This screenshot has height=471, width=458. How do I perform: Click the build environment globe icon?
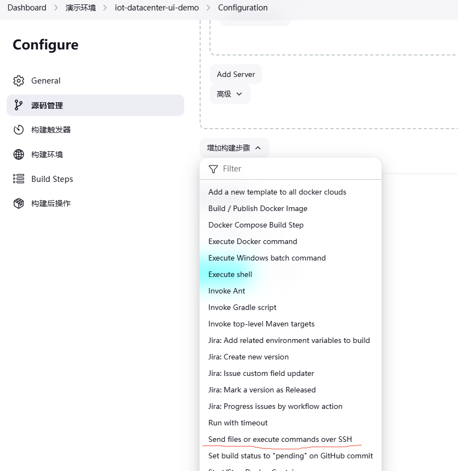[19, 154]
